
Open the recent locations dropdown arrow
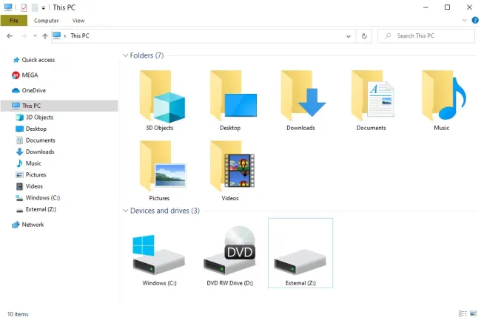[x=35, y=35]
